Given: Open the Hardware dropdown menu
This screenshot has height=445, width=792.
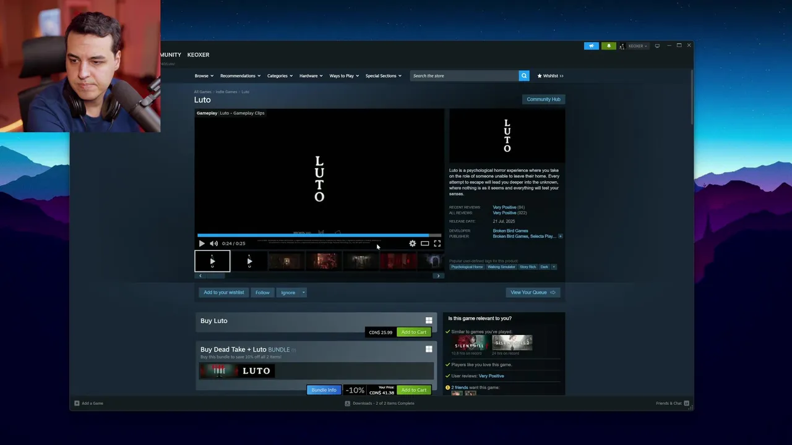Looking at the screenshot, I should click(x=311, y=75).
